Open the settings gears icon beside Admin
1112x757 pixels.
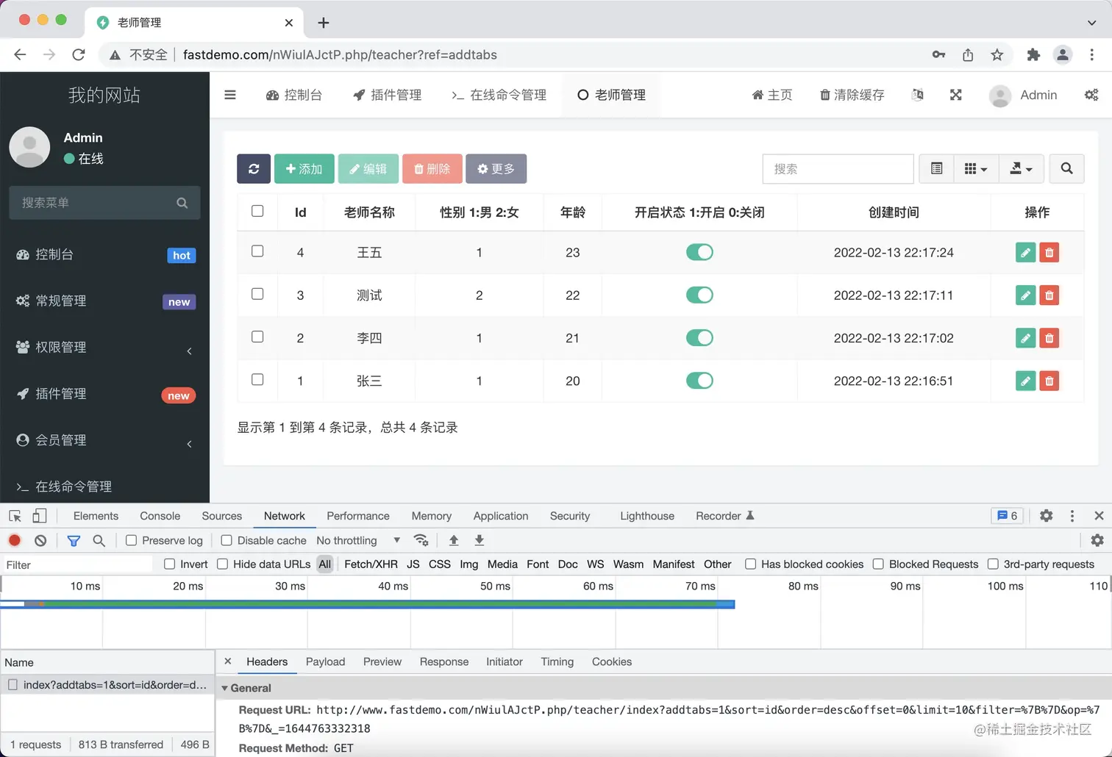1091,95
